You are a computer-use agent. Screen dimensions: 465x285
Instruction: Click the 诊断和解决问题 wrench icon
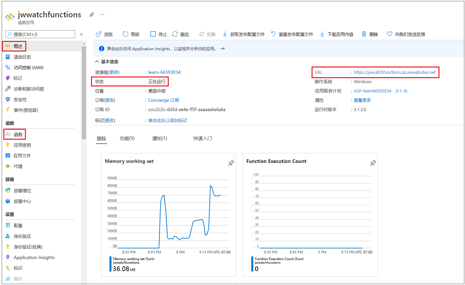(x=8, y=89)
